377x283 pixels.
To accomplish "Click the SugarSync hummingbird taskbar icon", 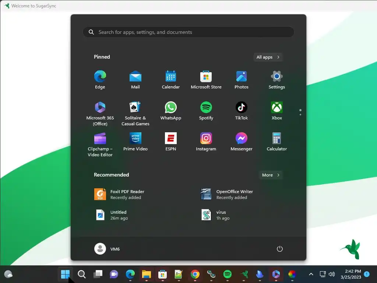I will coord(244,274).
